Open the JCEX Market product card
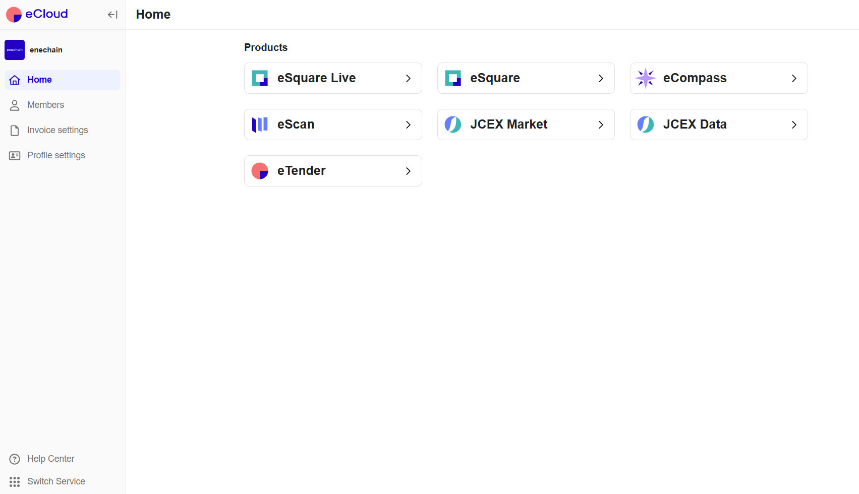Screen dimensions: 859x494 click(526, 125)
